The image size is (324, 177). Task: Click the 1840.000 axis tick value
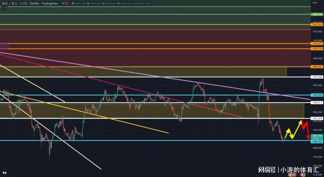click(317, 112)
